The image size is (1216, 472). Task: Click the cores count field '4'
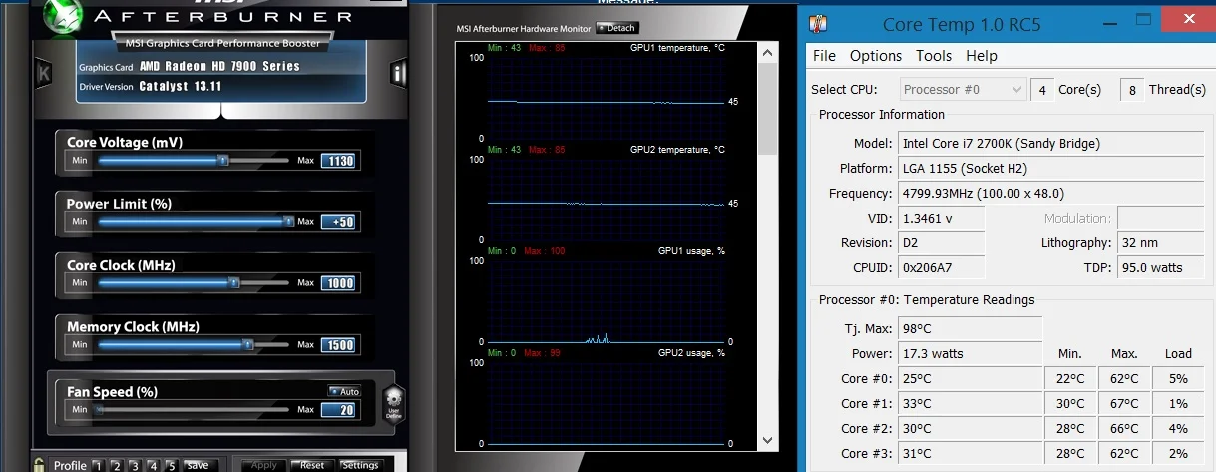pos(1041,89)
